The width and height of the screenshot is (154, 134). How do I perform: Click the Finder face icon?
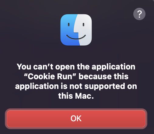pos(76,30)
